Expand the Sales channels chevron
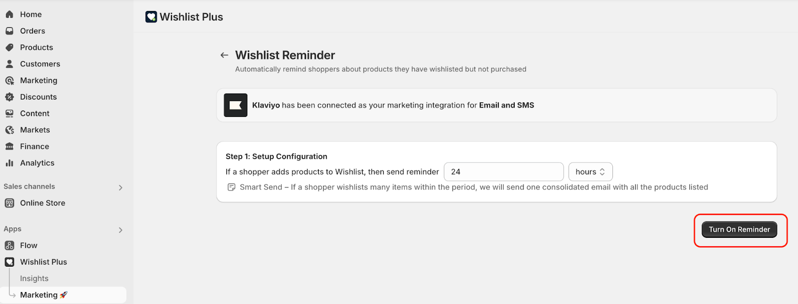The image size is (798, 304). (x=120, y=188)
